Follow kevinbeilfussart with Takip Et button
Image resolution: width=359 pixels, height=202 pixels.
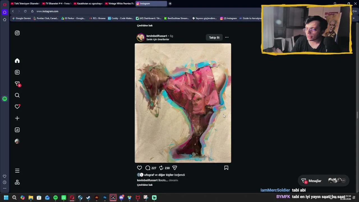[x=214, y=38]
